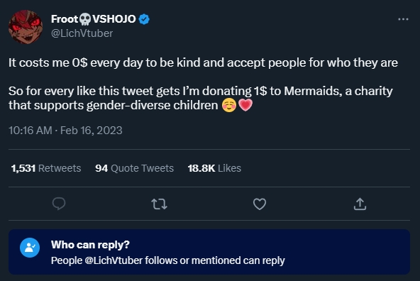The image size is (420, 281).
Task: View the 18.8K Likes list
Action: click(214, 168)
